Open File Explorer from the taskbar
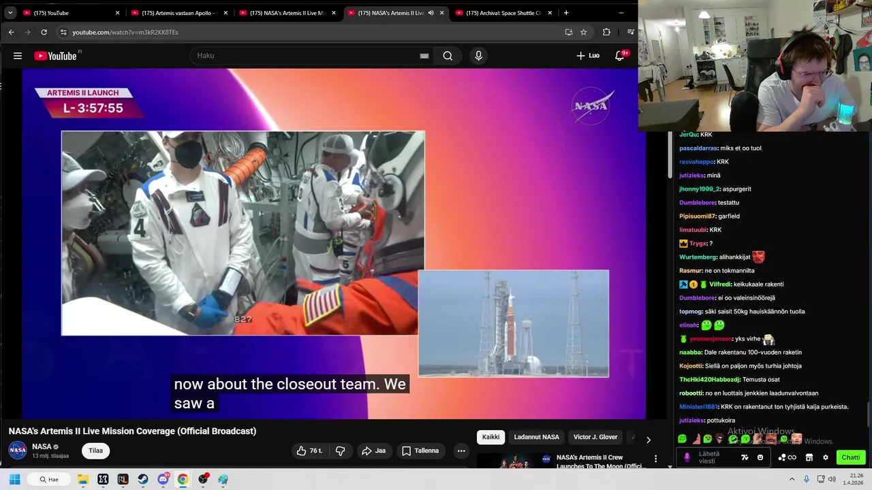This screenshot has width=872, height=490. [x=83, y=479]
